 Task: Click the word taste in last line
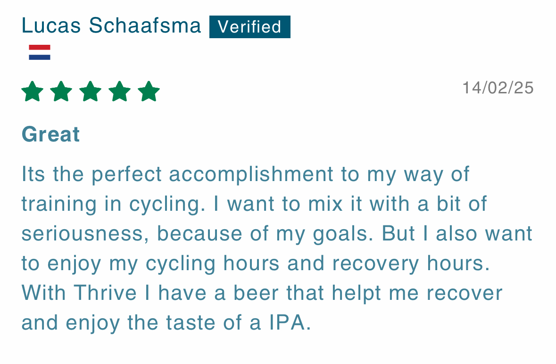point(191,323)
